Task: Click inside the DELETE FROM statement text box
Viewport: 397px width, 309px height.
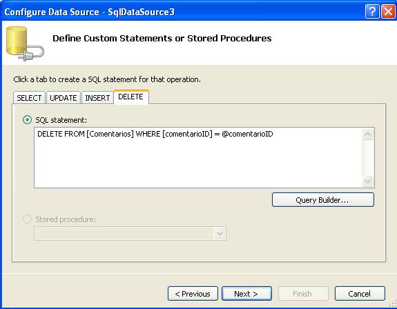Action: pyautogui.click(x=197, y=158)
